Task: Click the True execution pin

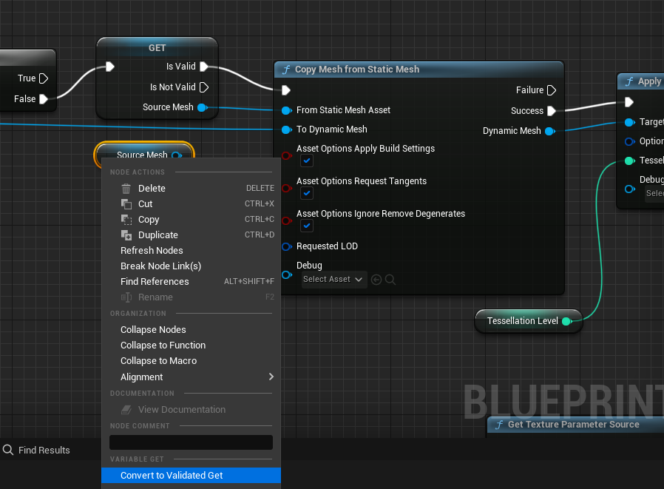Action: [44, 78]
